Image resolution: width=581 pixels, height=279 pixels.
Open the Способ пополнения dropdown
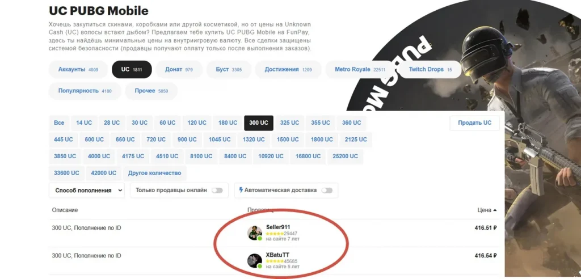tap(87, 191)
